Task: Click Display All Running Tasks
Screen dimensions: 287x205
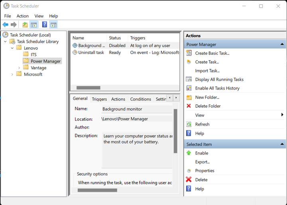Action: tap(219, 80)
